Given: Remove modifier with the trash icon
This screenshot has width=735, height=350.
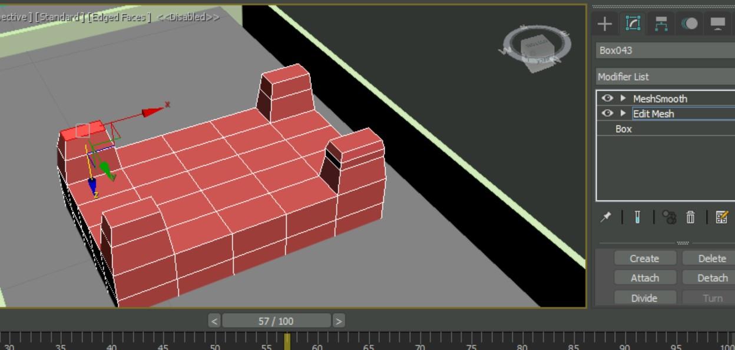Looking at the screenshot, I should [x=690, y=217].
